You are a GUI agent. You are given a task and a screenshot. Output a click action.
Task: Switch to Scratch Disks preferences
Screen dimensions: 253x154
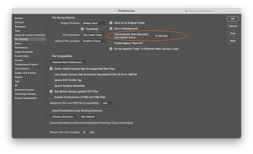[x=22, y=56]
